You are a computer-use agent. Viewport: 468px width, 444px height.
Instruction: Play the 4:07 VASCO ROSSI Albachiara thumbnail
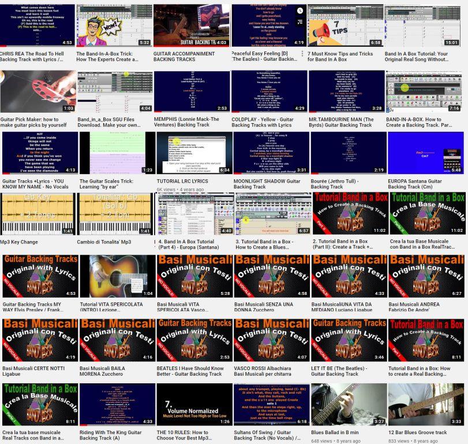[x=272, y=340]
